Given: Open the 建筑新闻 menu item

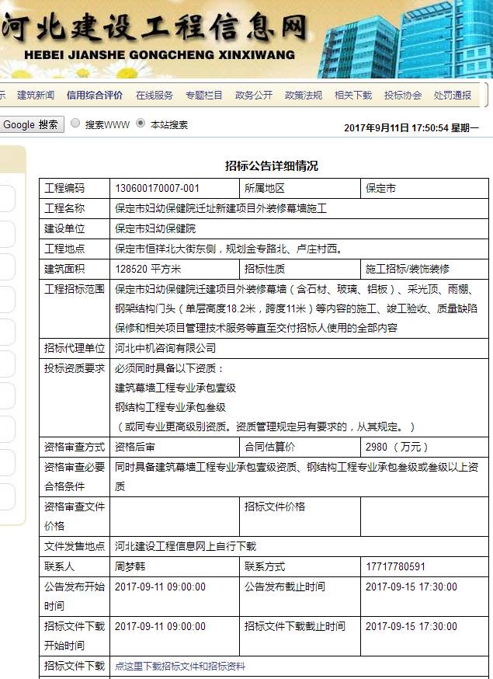Looking at the screenshot, I should point(36,96).
